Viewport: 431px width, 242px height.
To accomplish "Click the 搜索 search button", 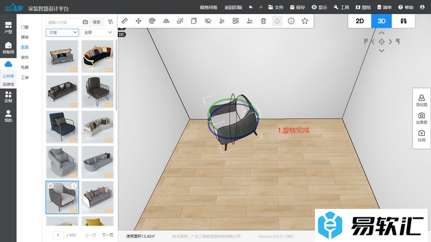I will pyautogui.click(x=97, y=22).
